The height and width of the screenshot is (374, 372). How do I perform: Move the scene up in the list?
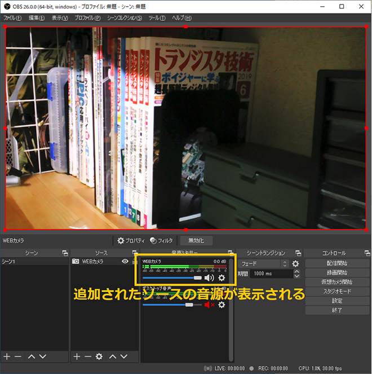tap(32, 357)
